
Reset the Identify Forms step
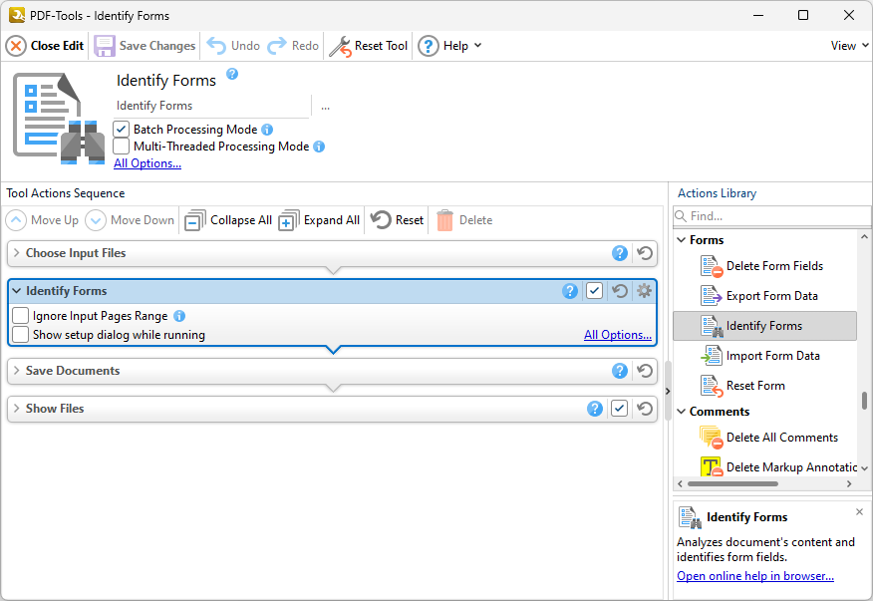click(620, 291)
